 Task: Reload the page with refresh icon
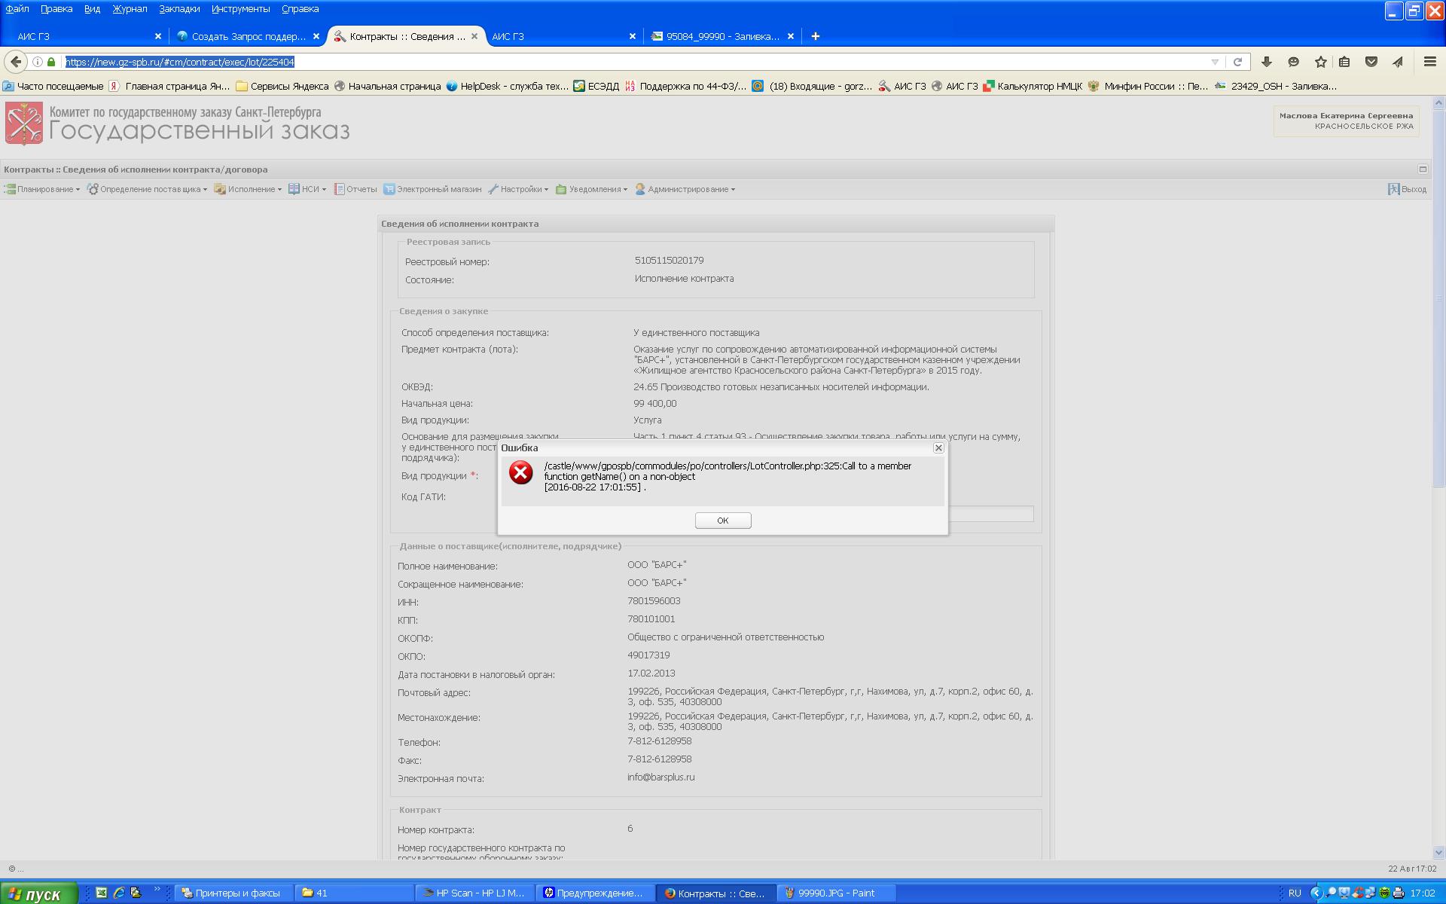(1237, 62)
